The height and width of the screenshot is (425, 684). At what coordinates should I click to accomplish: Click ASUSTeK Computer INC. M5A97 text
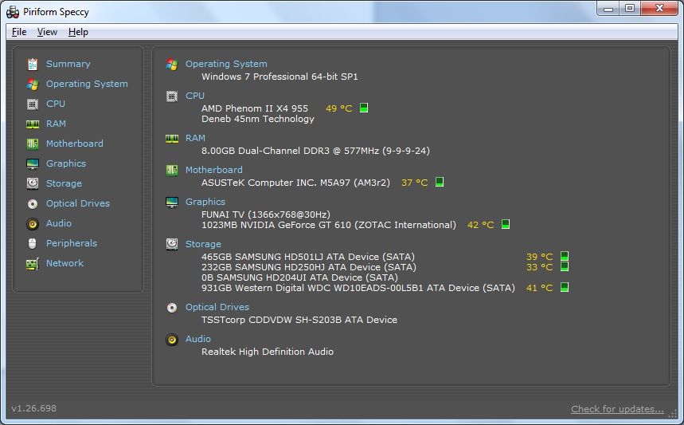[x=295, y=183]
